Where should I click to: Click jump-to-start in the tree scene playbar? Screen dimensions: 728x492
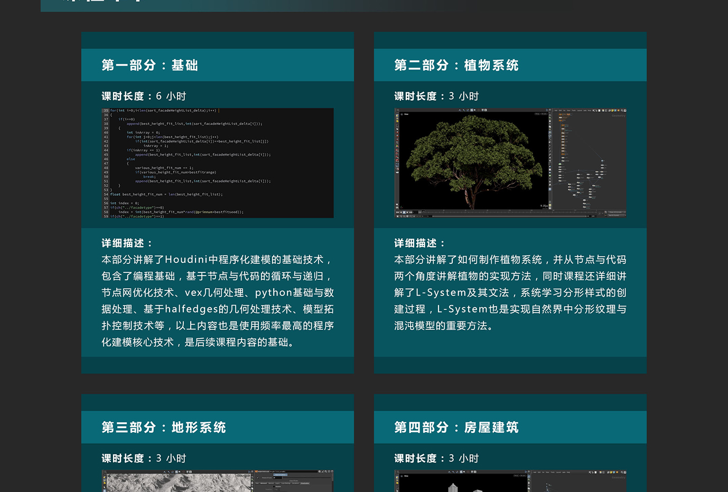click(398, 212)
